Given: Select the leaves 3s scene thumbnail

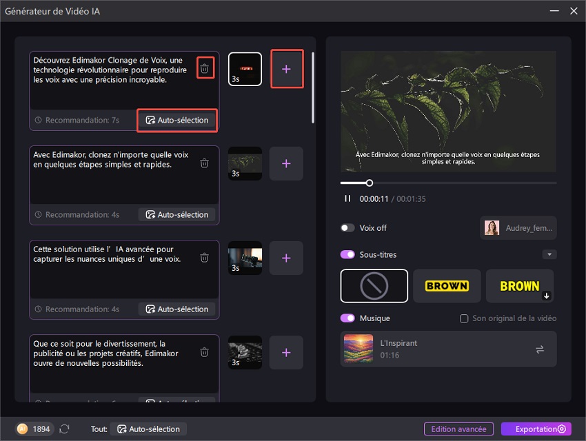Looking at the screenshot, I should coord(245,163).
